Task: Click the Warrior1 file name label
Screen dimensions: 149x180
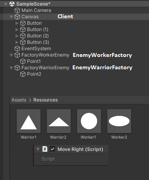Action: (x=29, y=137)
